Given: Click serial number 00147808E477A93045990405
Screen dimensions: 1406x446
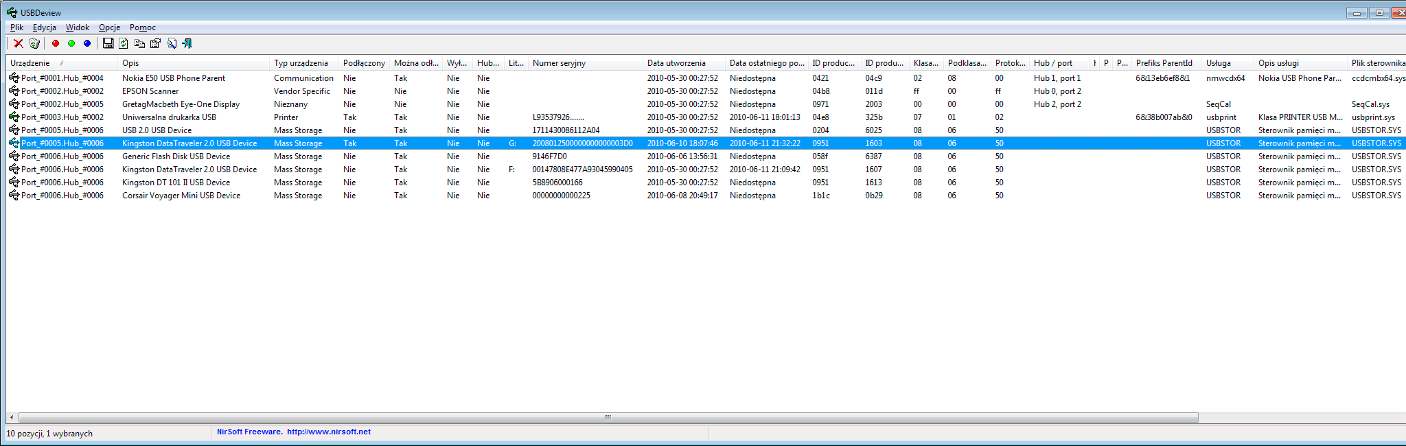Looking at the screenshot, I should (582, 169).
